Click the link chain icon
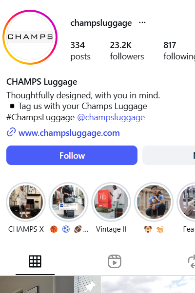The height and width of the screenshot is (293, 195). (11, 132)
